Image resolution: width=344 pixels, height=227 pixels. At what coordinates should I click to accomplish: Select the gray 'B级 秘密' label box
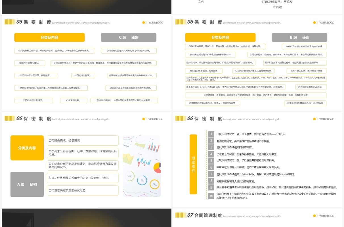[299, 37]
